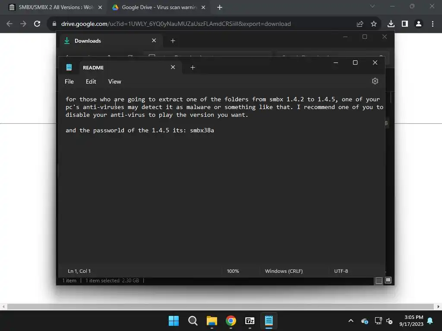Open a new Chrome tab
Viewport: 442px width, 331px height.
click(x=220, y=7)
